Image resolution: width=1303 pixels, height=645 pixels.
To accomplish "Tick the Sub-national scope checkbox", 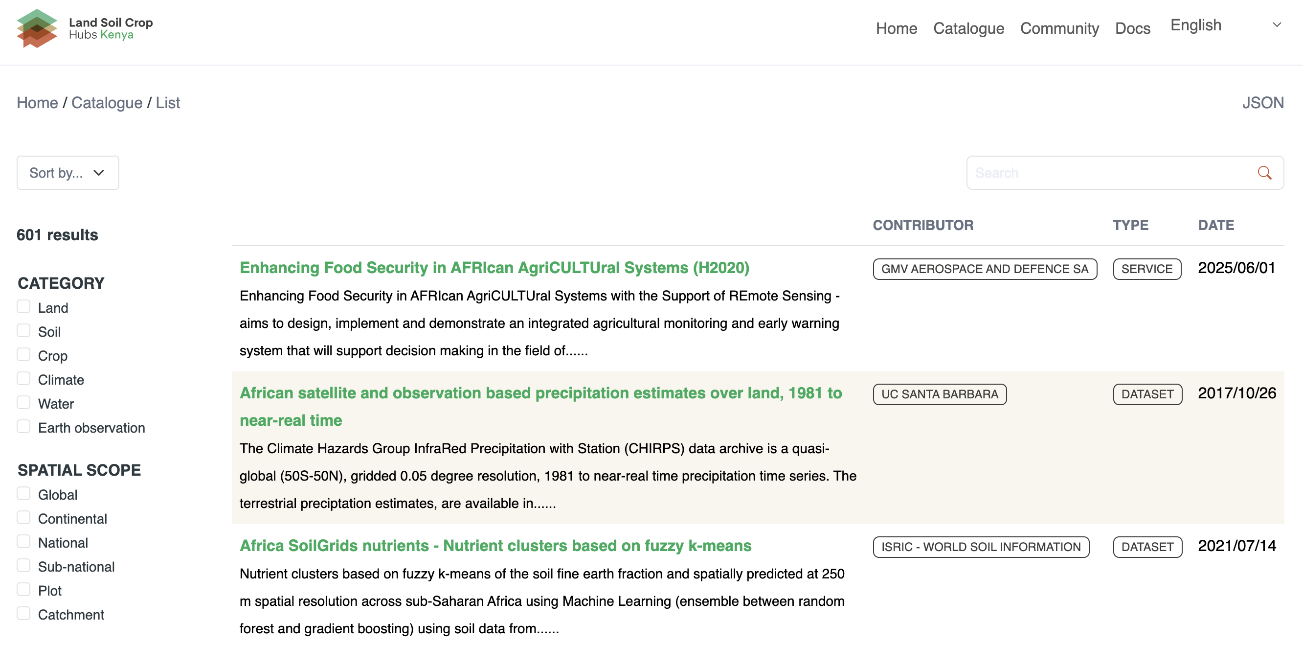I will click(x=24, y=566).
